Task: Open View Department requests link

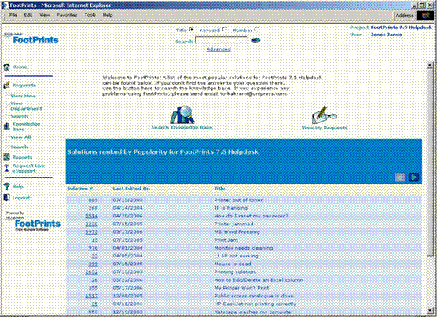Action: (26, 106)
